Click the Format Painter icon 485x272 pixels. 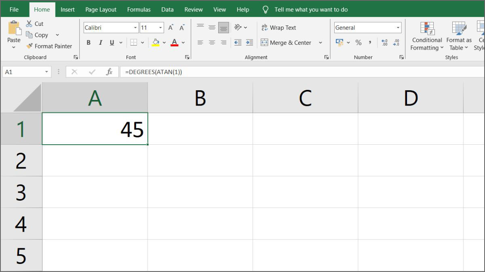(x=29, y=46)
